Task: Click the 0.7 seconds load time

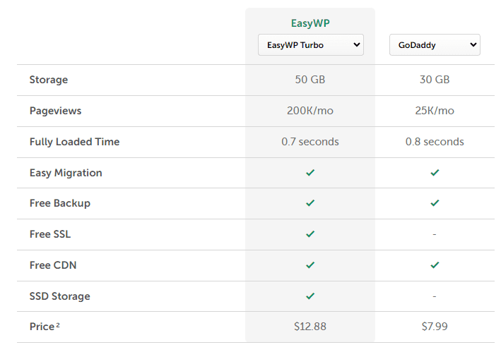Action: click(x=310, y=142)
